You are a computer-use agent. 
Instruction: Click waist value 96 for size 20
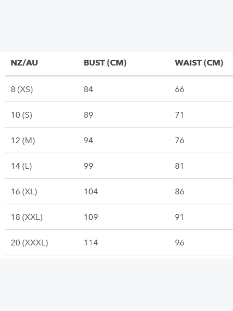click(179, 243)
